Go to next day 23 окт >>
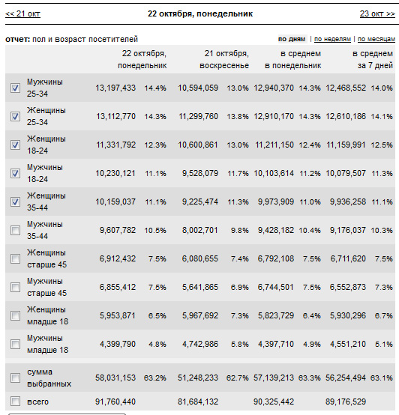The image size is (399, 415). point(377,13)
